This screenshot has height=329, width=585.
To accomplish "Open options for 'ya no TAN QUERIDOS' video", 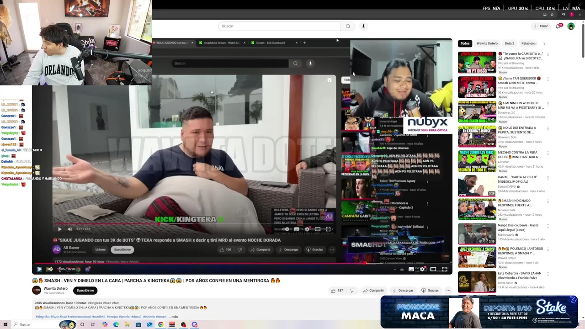I will (x=548, y=79).
